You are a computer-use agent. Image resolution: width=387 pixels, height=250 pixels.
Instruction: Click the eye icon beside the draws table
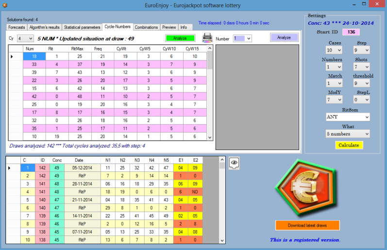(234, 164)
